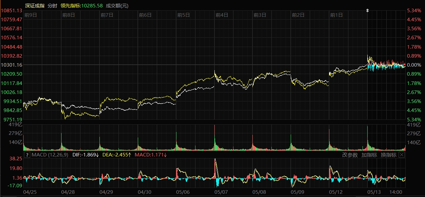Click the 04/25 date on time axis
This screenshot has height=197, width=425.
tap(30, 192)
